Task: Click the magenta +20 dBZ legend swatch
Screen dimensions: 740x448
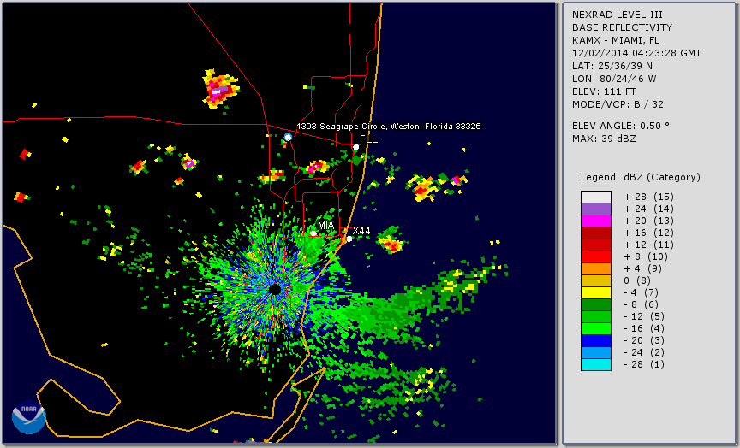Action: coord(596,221)
